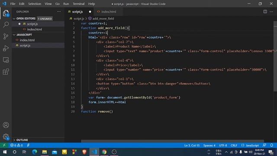Open the Edit menu
The height and width of the screenshot is (156, 277).
[22, 4]
